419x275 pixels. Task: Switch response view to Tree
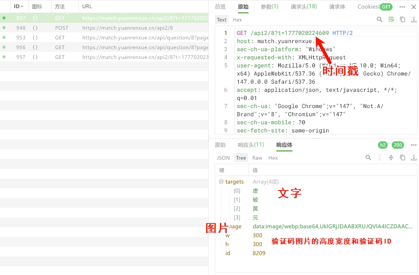[241, 158]
